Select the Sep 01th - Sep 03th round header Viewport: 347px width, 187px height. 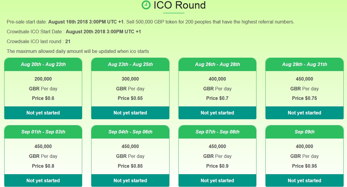coord(43,132)
